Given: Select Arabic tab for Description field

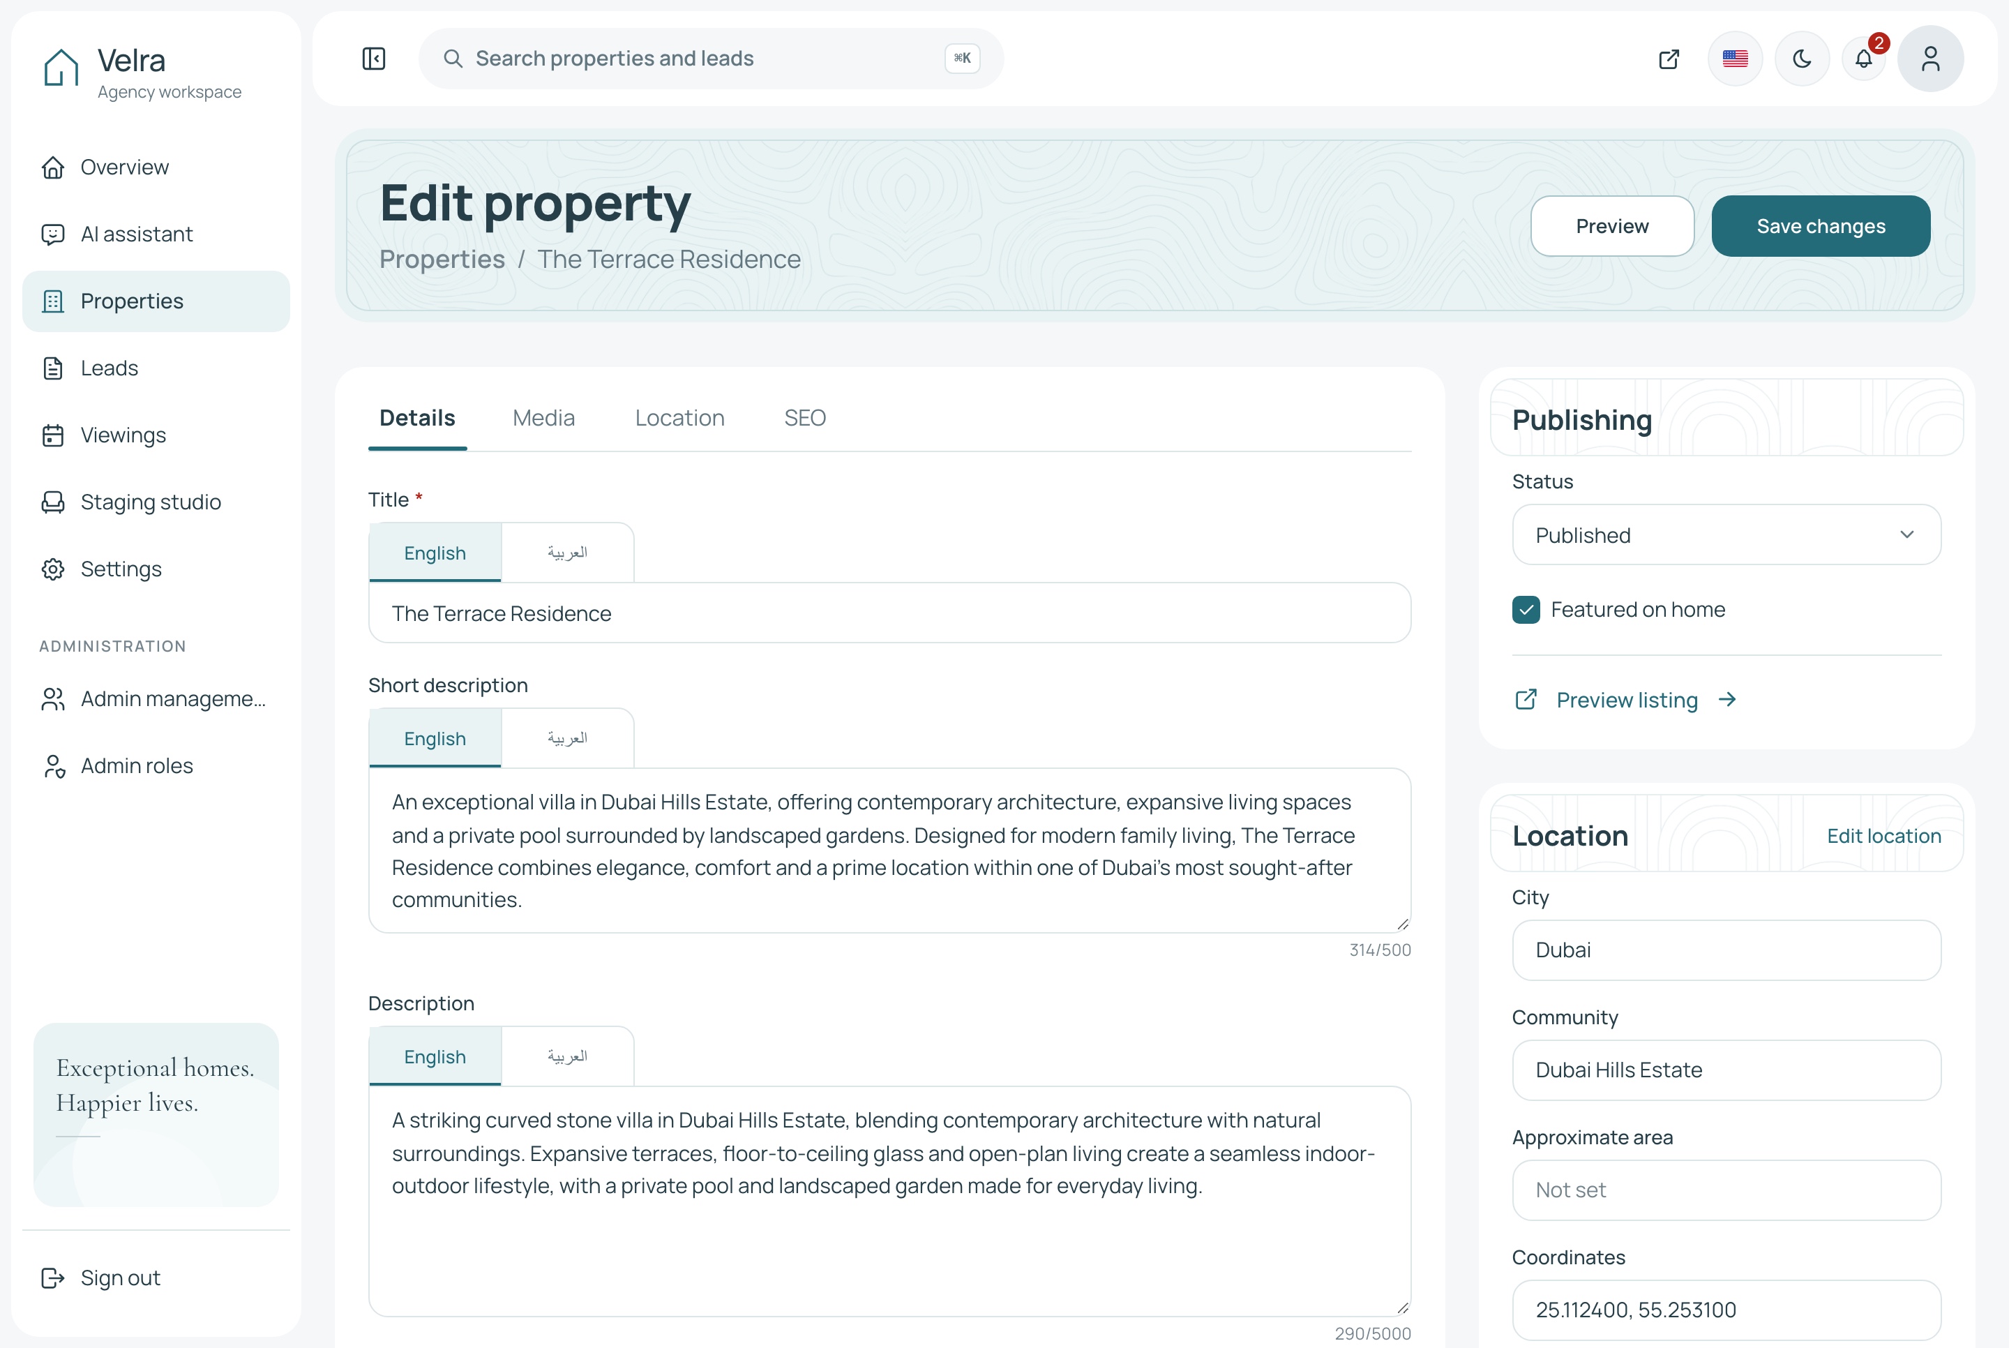Looking at the screenshot, I should click(567, 1056).
